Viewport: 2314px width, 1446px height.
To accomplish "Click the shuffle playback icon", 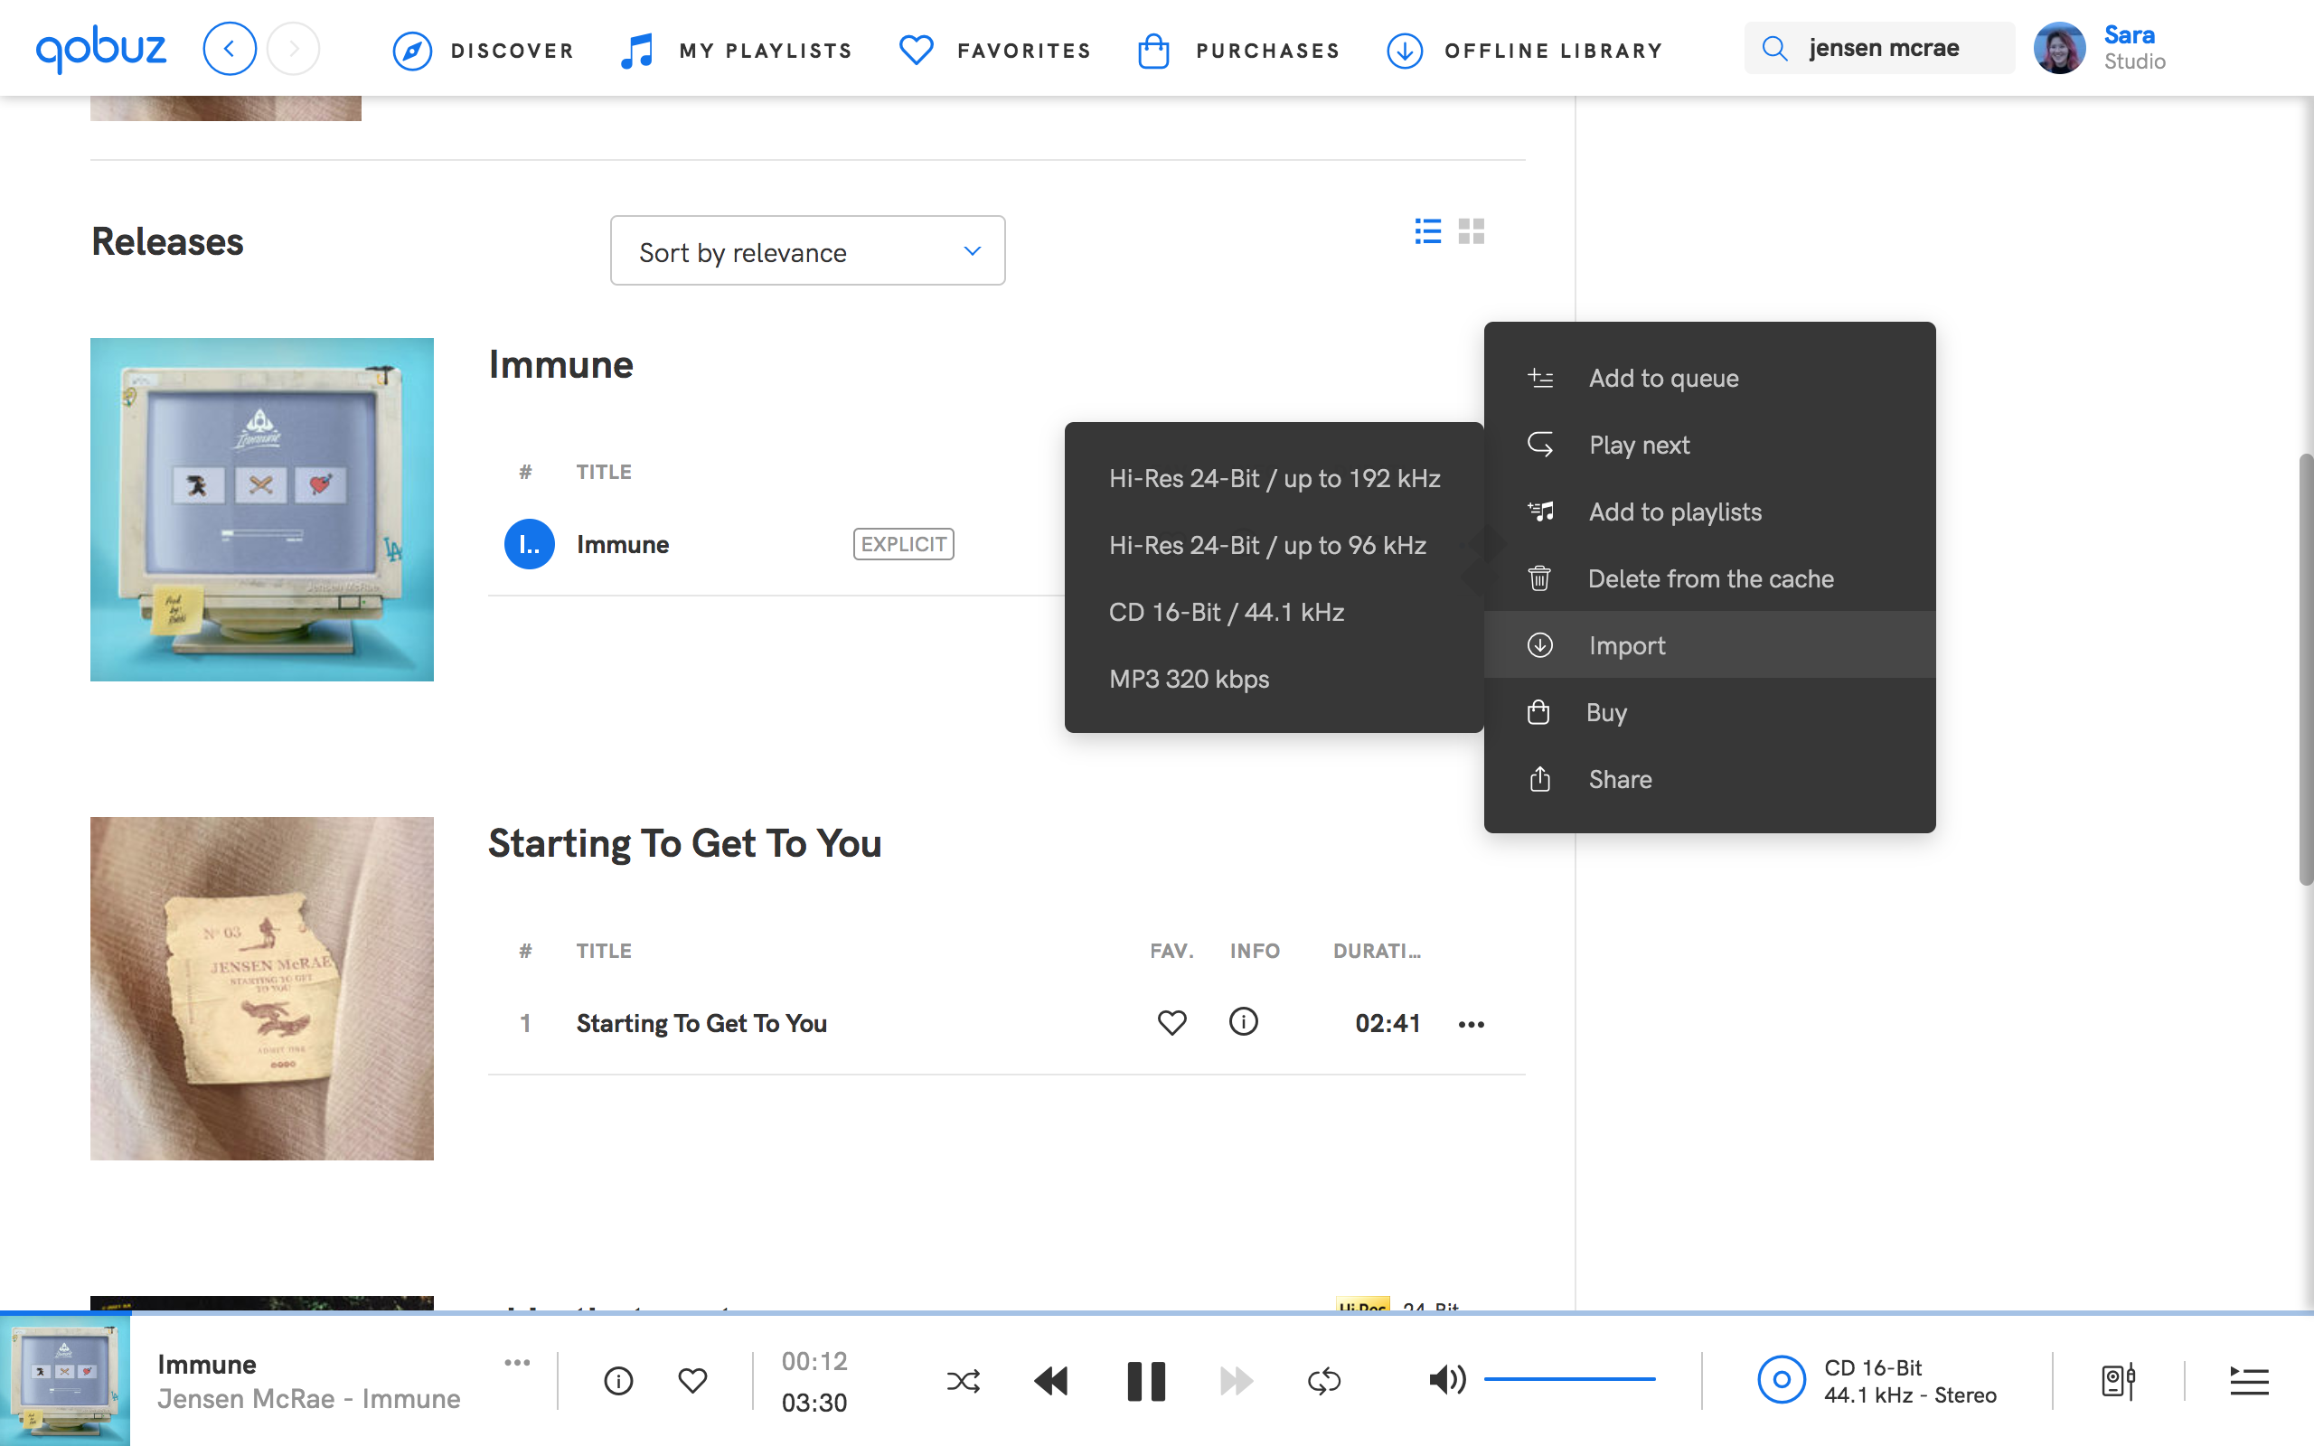I will pyautogui.click(x=961, y=1381).
